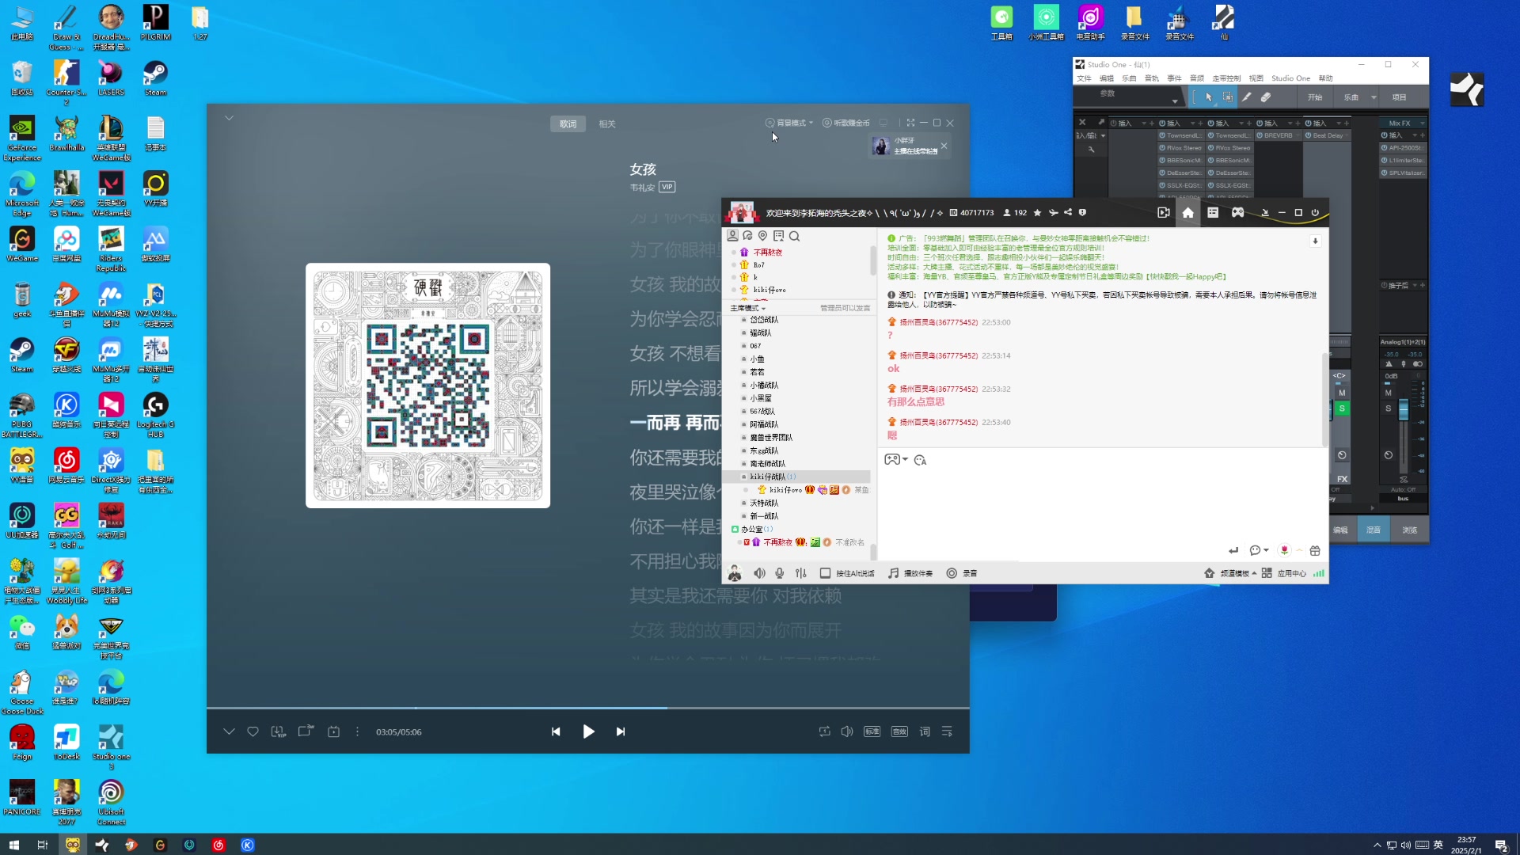This screenshot has width=1520, height=855.
Task: Select the 歌词 tab in the music player
Action: pyautogui.click(x=568, y=123)
